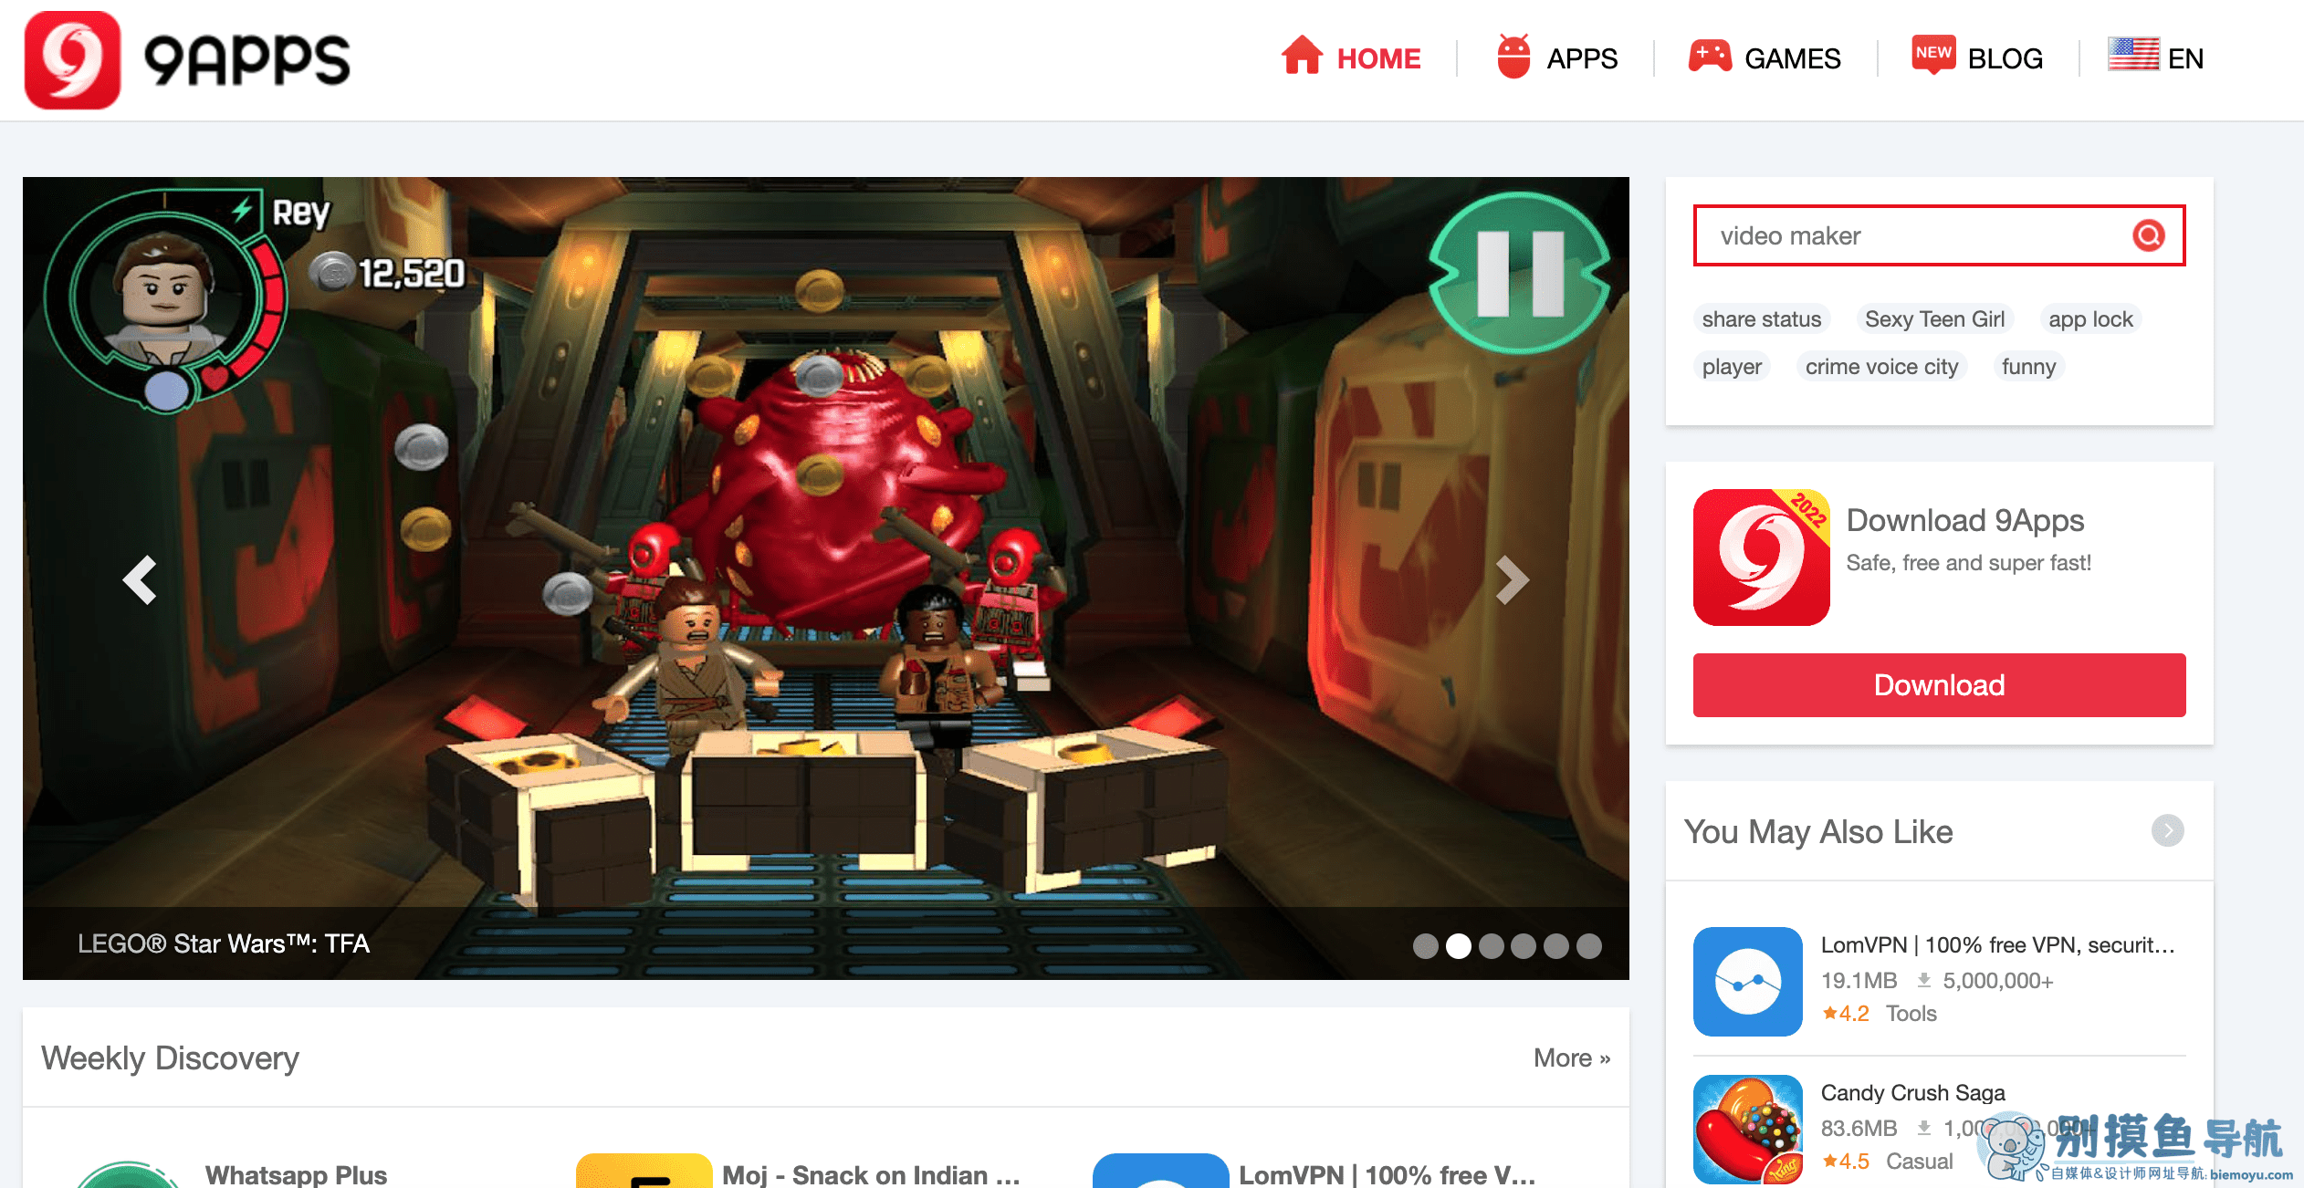Open the EN language selector
Viewport: 2304px width, 1188px height.
tap(2185, 58)
